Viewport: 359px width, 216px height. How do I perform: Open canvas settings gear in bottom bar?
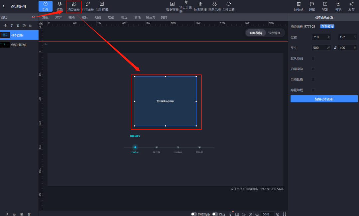244,214
